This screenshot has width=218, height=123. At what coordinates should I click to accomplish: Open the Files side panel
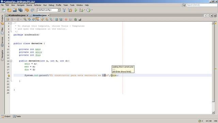point(2,31)
